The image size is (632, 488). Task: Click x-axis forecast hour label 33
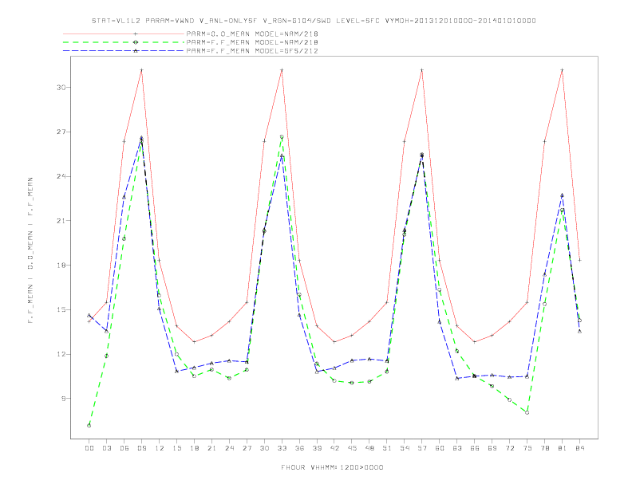point(282,448)
